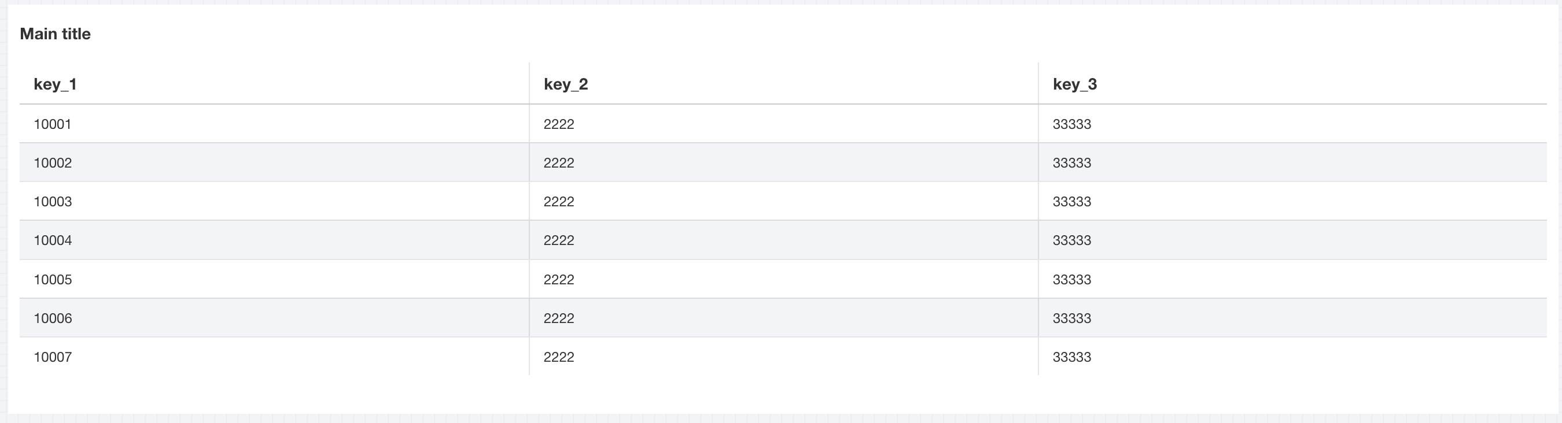Click the key_3 column header
Screen dimensions: 1562x423
pyautogui.click(x=1074, y=84)
